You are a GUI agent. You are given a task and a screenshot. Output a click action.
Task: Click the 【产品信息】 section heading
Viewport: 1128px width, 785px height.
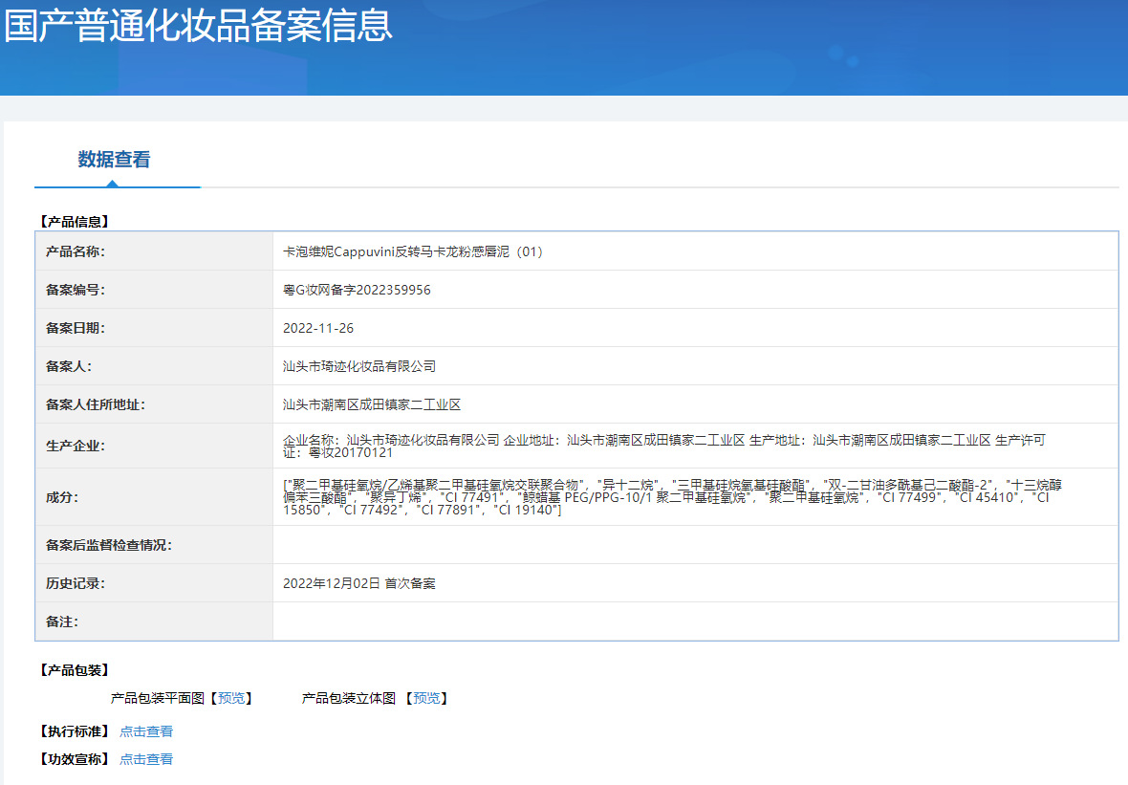pos(75,222)
